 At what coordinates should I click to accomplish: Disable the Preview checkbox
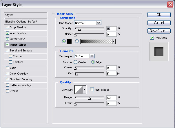point(152,38)
